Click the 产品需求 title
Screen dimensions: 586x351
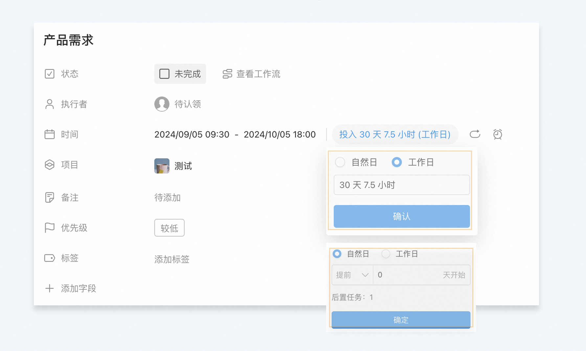point(69,40)
